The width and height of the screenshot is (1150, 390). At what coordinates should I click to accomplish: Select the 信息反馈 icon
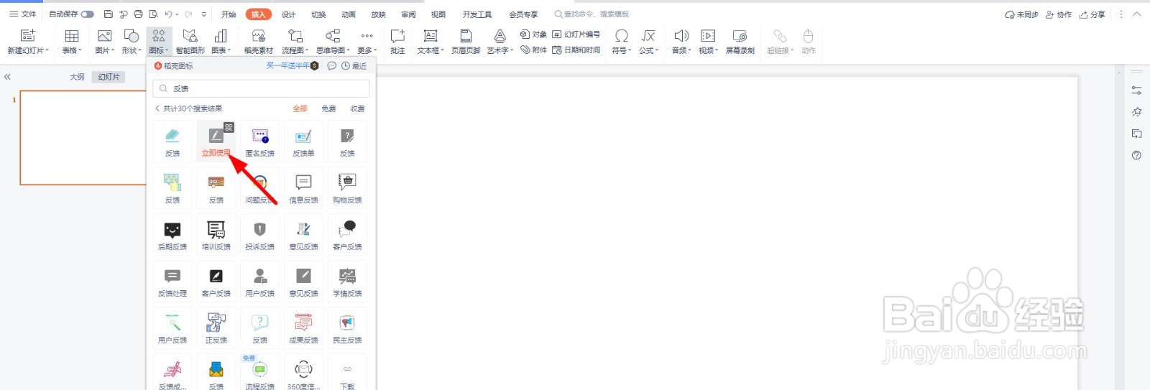click(303, 188)
